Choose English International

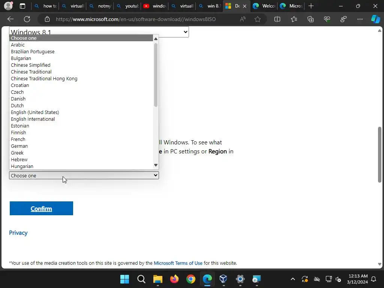coord(81,119)
